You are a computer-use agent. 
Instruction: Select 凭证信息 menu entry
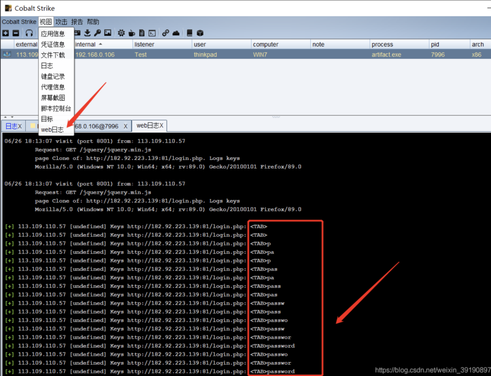point(53,45)
